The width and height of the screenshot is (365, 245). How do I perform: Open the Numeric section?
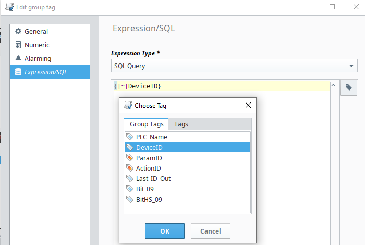[x=36, y=45]
